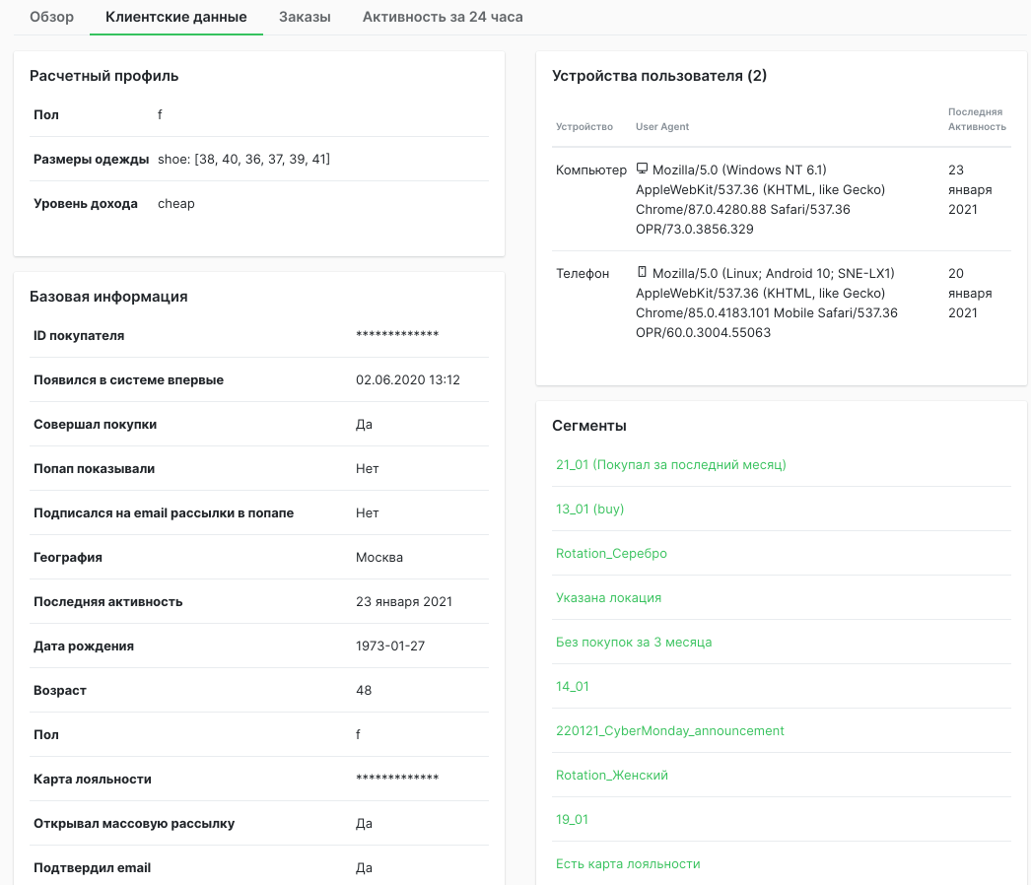Viewport: 1031px width, 885px height.
Task: Click the mobile phone icon in User Agent
Action: coord(643,272)
